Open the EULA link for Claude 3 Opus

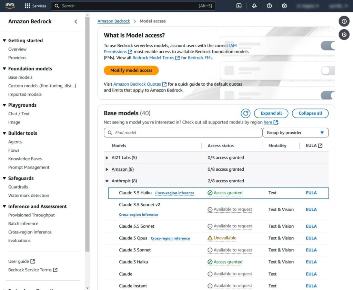[311, 238]
